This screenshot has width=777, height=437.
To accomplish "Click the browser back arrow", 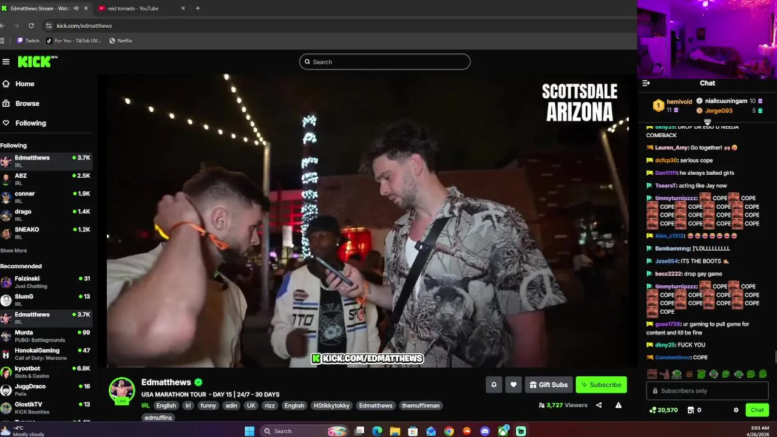I will point(2,25).
